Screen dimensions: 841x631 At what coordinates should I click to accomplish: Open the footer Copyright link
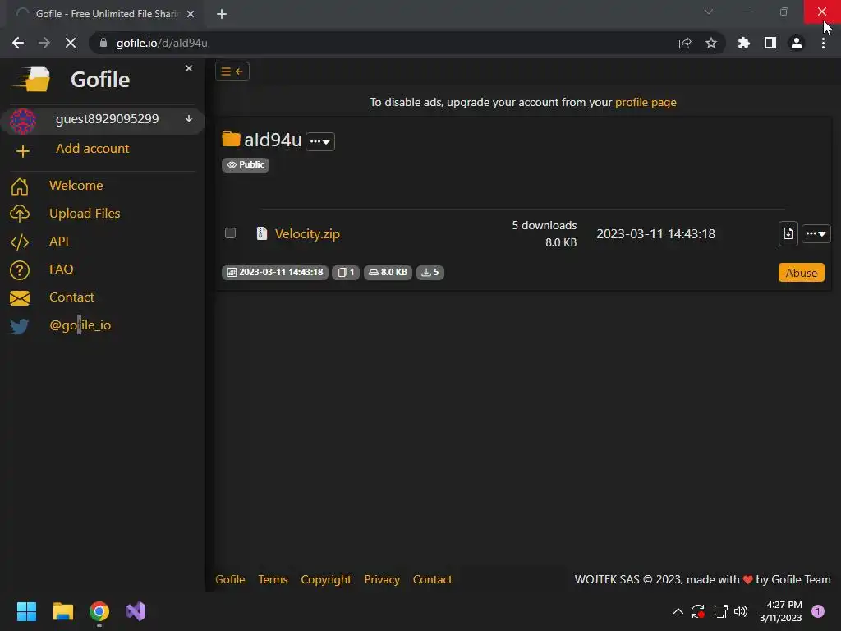point(326,579)
